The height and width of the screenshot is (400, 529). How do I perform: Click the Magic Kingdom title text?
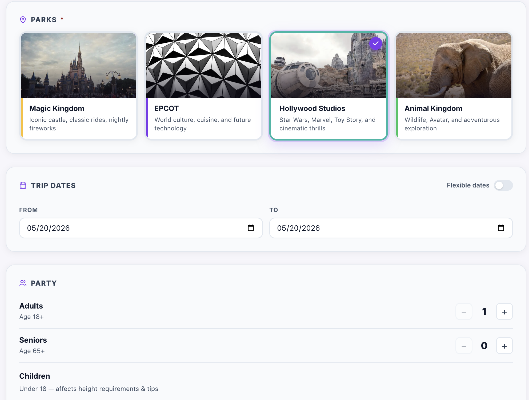(57, 108)
